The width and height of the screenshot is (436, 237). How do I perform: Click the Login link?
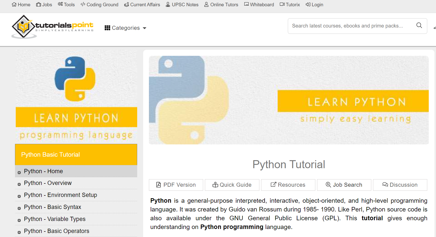[314, 5]
